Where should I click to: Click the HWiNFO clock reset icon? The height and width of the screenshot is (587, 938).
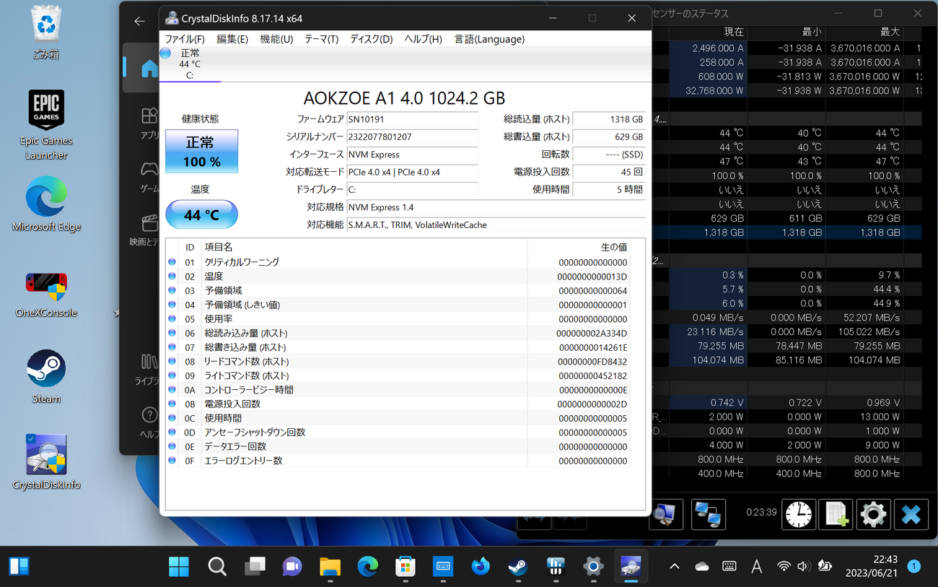click(x=799, y=515)
